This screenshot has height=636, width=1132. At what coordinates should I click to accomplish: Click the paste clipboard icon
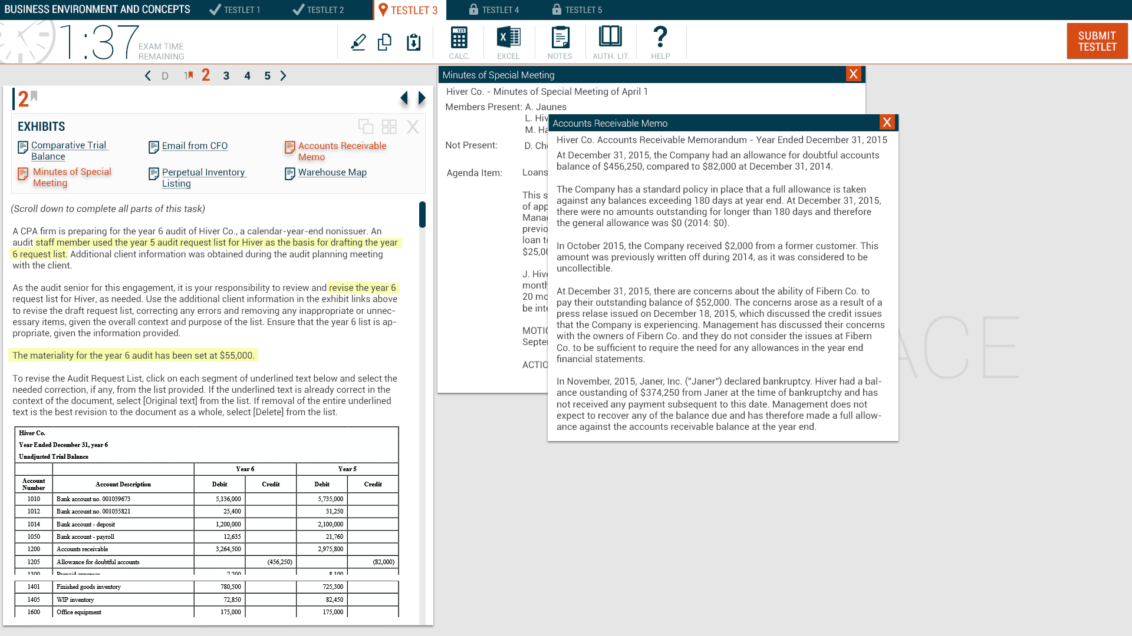(x=414, y=42)
